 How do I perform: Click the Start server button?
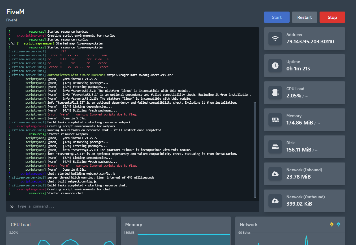pyautogui.click(x=277, y=17)
